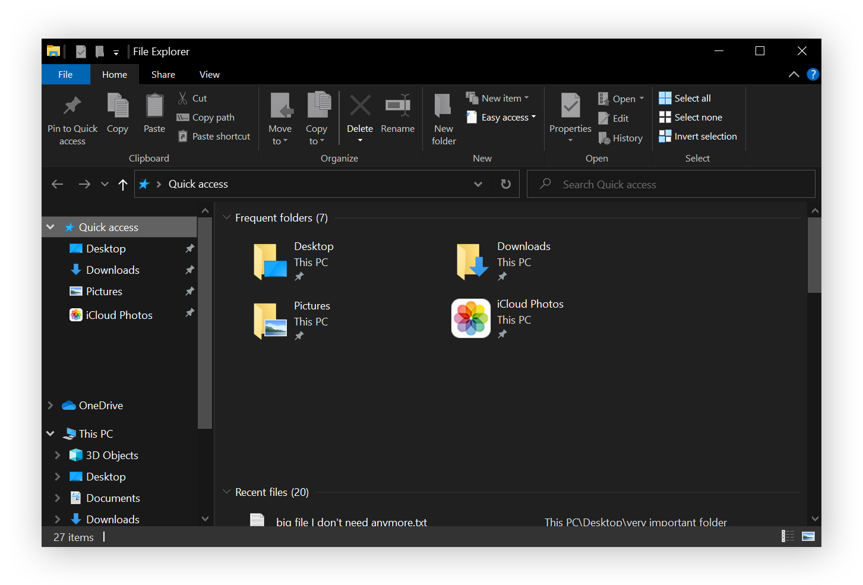Image resolution: width=863 pixels, height=585 pixels.
Task: Open the iCloud Photos folder tile
Action: pyautogui.click(x=508, y=318)
